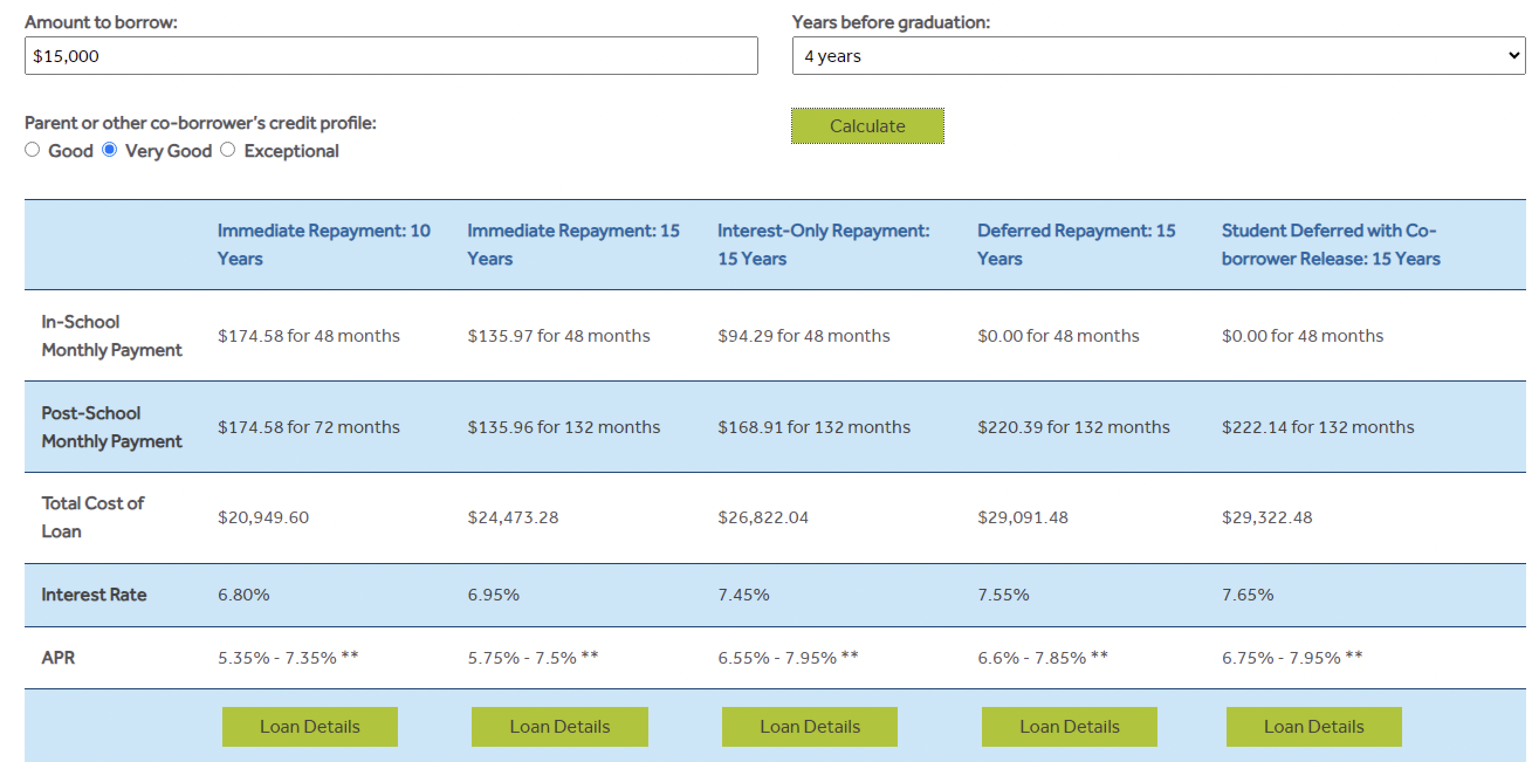This screenshot has height=762, width=1532.
Task: View Loan Details for Deferred Repayment 15 Years
Action: pos(1069,726)
